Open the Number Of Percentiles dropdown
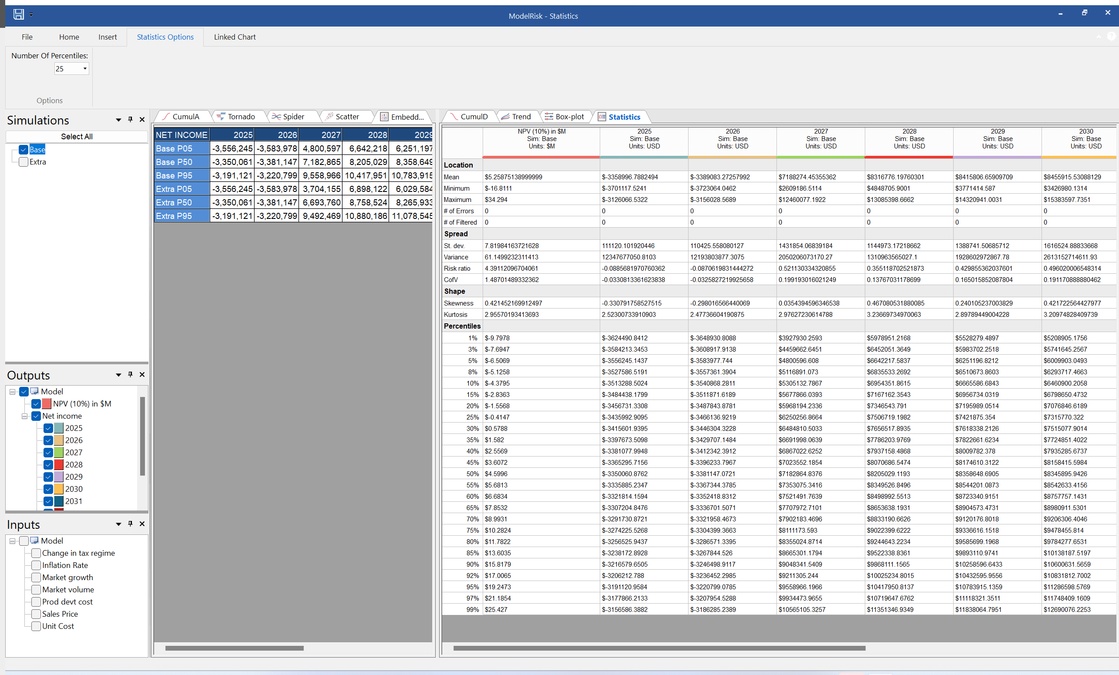 coord(85,69)
